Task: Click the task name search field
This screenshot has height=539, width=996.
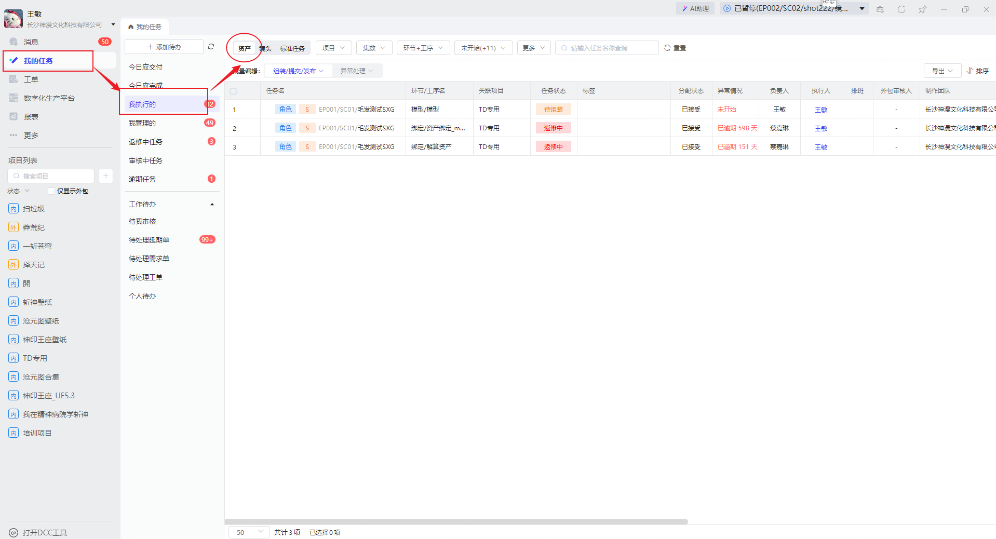Action: click(608, 48)
